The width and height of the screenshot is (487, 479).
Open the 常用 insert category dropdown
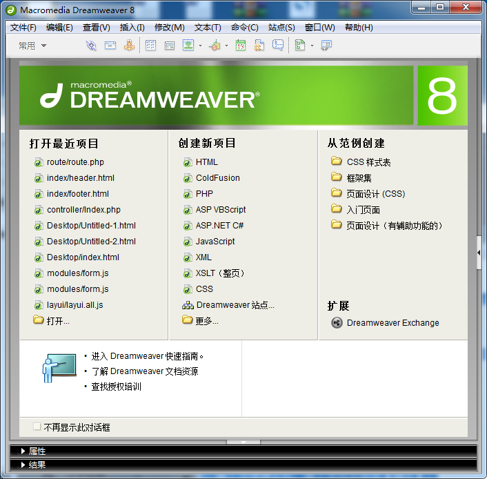point(32,46)
